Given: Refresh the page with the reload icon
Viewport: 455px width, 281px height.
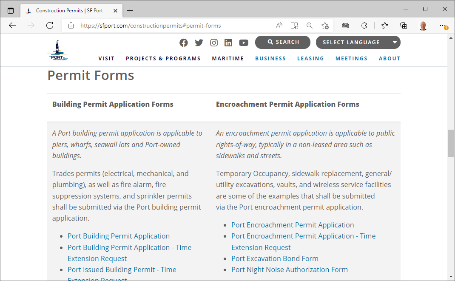Looking at the screenshot, I should pos(49,26).
